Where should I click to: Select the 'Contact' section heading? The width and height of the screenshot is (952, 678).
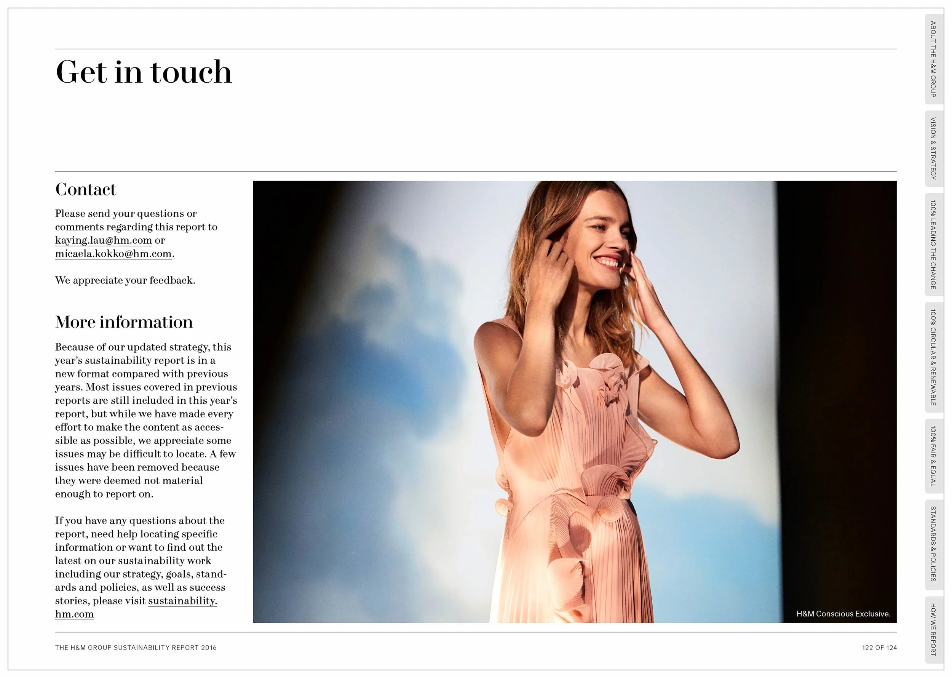pos(86,190)
